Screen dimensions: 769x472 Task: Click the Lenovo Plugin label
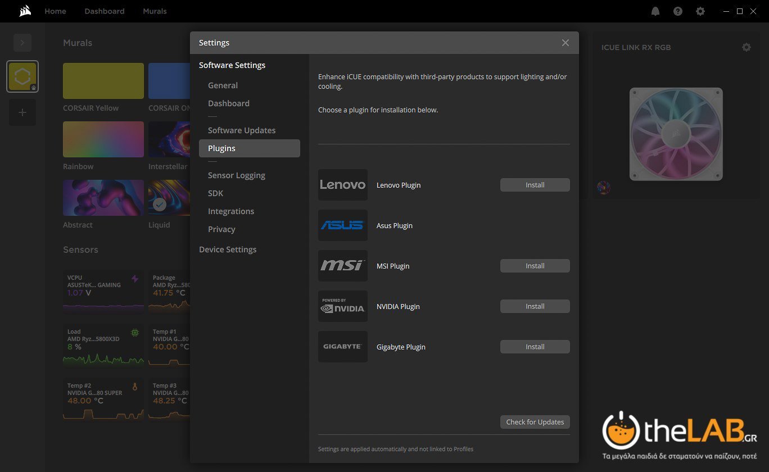[x=399, y=185]
